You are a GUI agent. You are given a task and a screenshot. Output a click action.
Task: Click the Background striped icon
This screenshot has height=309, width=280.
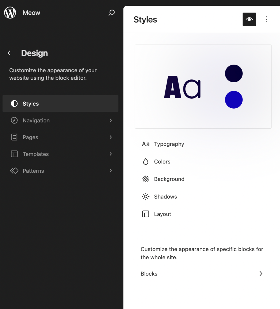click(146, 179)
